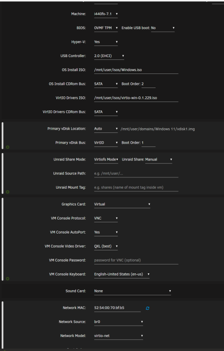Click the USB Controller label
This screenshot has width=224, height=351.
tap(73, 56)
